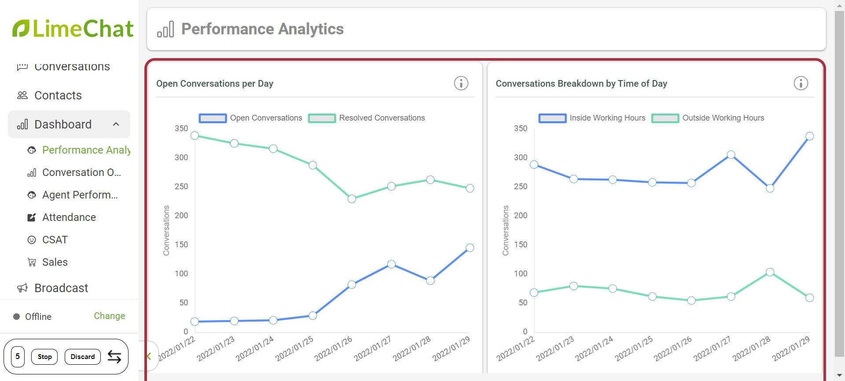
Task: Click the CSAT smiley icon
Action: (x=32, y=240)
